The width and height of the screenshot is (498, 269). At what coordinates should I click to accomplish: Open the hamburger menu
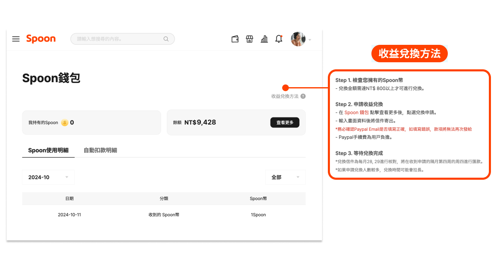(16, 39)
